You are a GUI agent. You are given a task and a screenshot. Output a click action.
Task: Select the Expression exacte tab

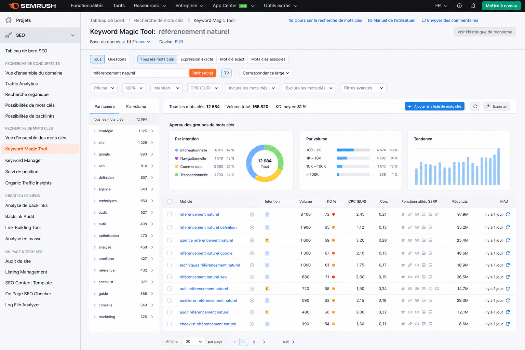[x=197, y=59]
